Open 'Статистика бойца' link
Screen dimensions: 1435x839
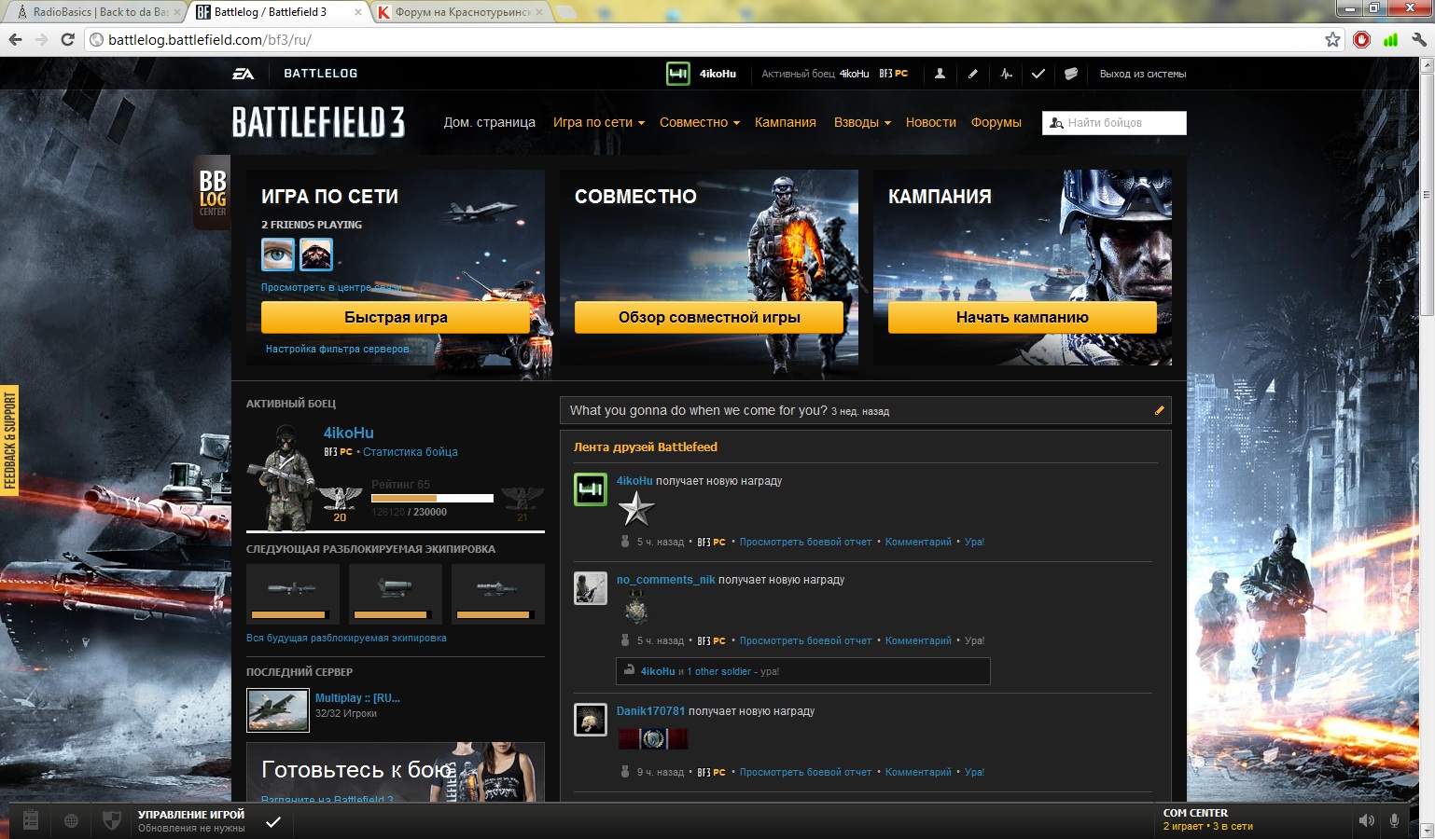click(411, 452)
